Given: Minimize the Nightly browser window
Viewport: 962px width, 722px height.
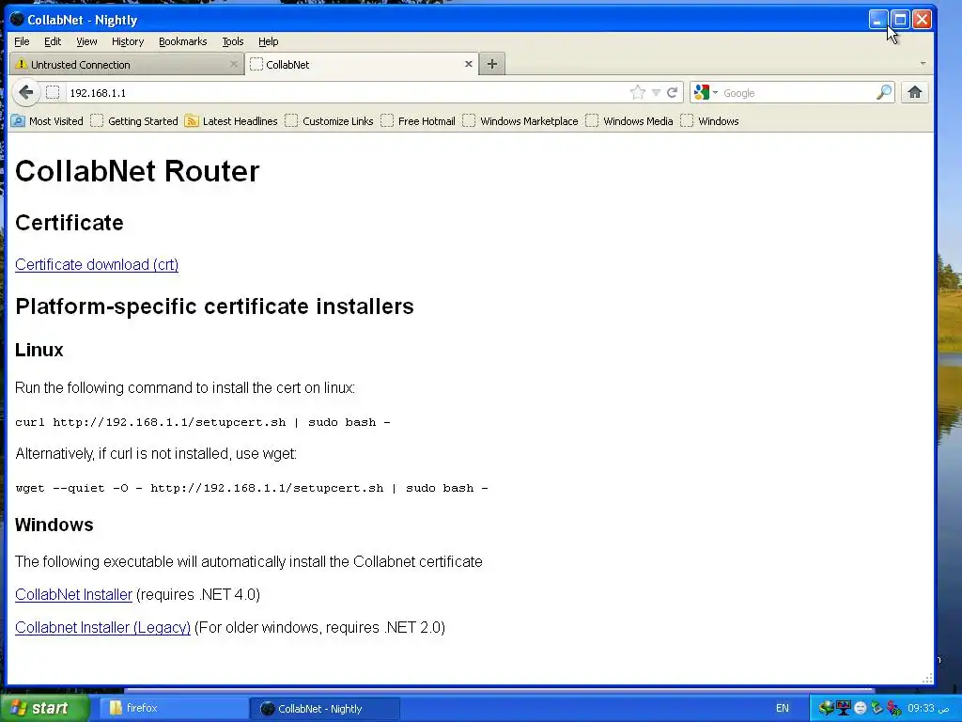Looking at the screenshot, I should point(878,20).
